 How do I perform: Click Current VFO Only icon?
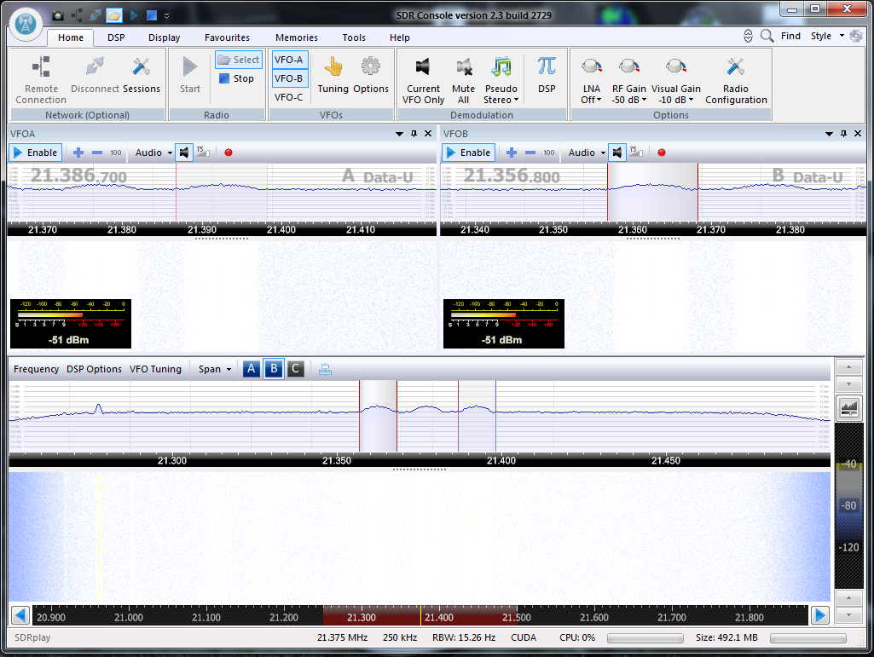pos(423,77)
